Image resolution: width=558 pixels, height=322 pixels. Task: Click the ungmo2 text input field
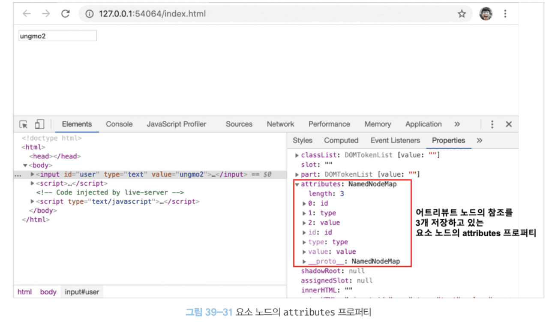tap(57, 36)
